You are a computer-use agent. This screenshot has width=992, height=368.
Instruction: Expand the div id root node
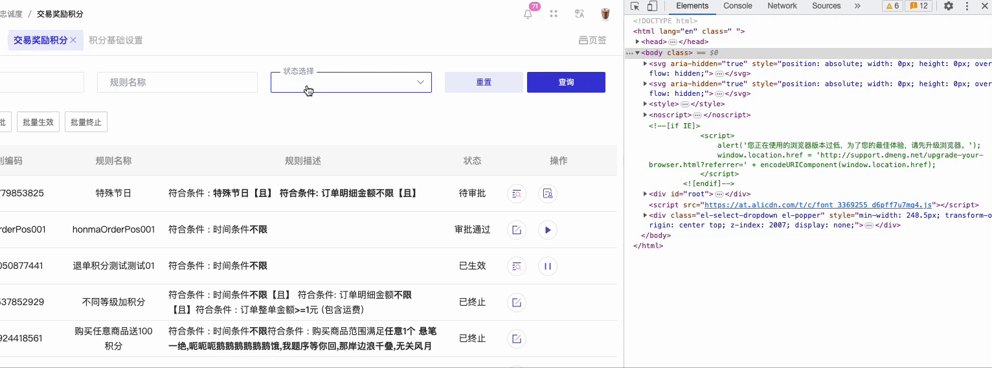click(x=645, y=194)
